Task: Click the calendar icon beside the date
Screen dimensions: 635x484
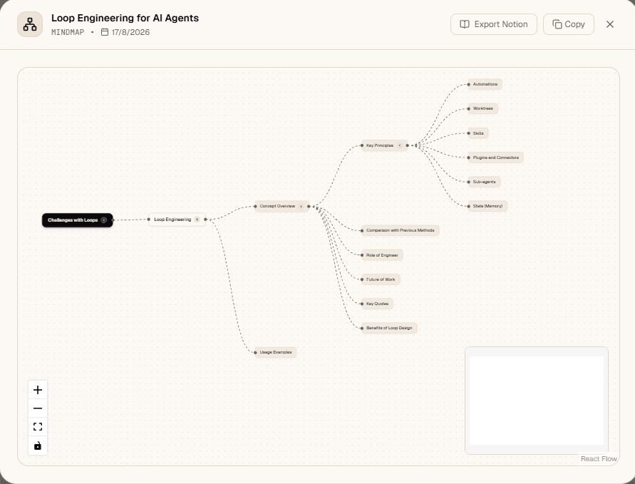Action: (x=105, y=32)
